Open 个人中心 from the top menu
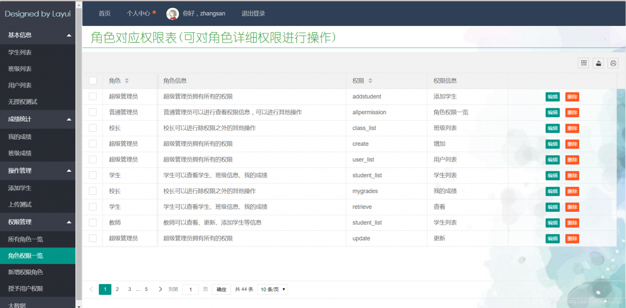The width and height of the screenshot is (626, 308). tap(139, 13)
